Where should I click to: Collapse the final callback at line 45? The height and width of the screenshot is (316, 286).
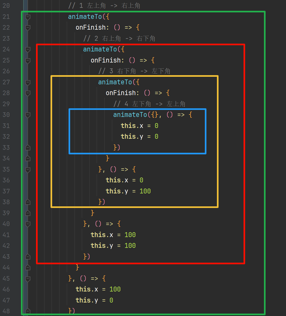coord(28,278)
